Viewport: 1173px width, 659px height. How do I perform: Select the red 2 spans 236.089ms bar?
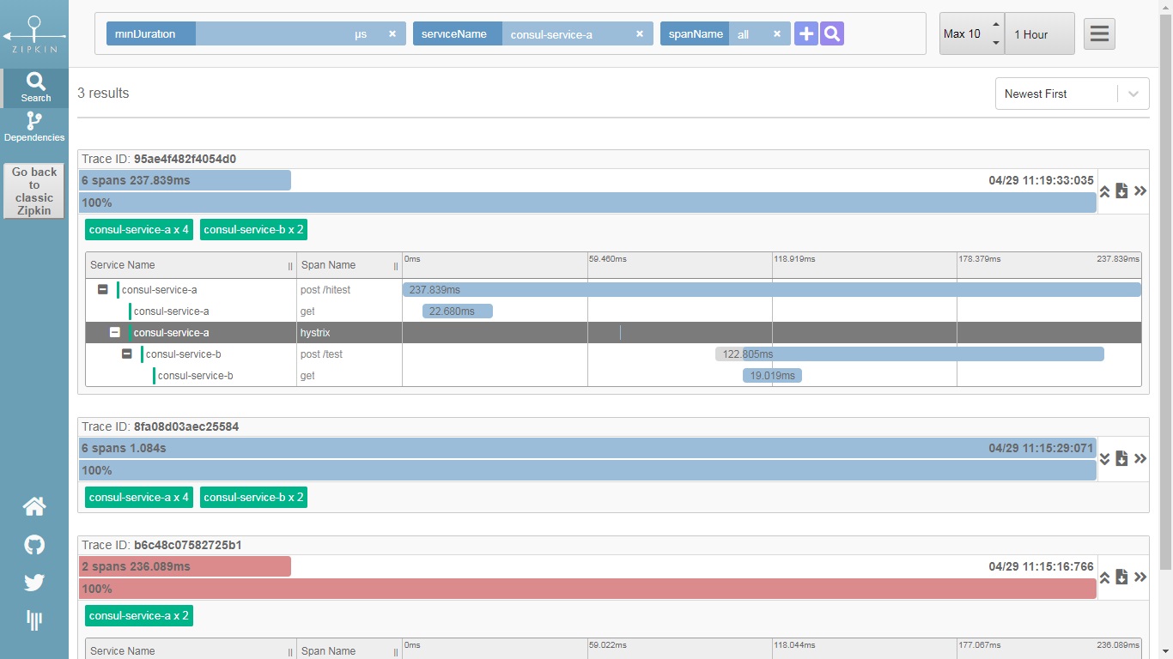click(185, 566)
